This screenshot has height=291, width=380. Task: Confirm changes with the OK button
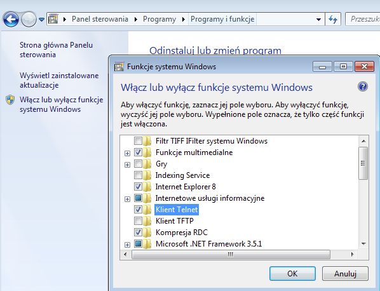click(292, 274)
